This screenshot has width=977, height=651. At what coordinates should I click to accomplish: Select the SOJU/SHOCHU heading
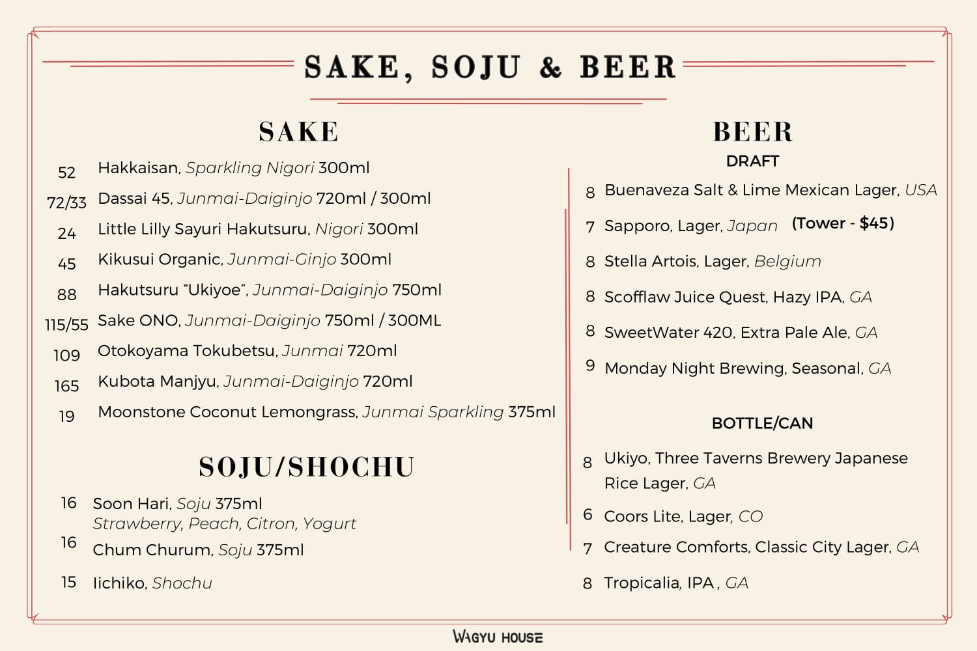(x=306, y=467)
